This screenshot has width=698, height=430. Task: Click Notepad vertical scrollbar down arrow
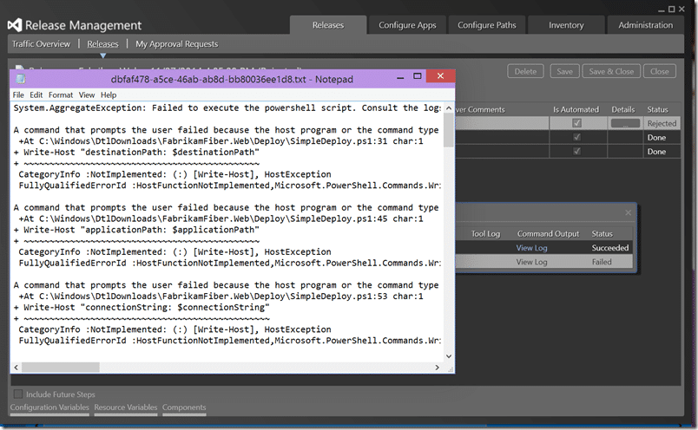449,356
